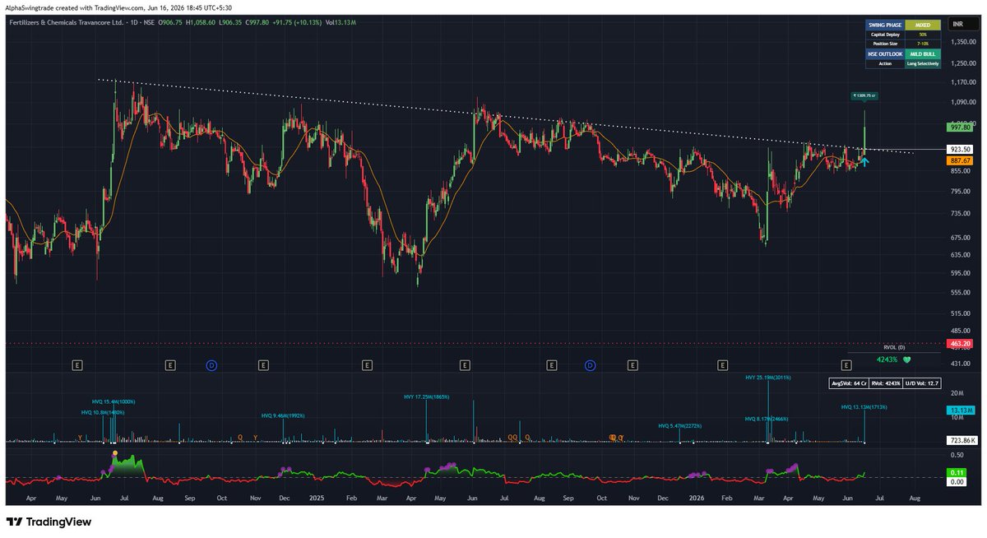Viewport: 987px width, 538px height.
Task: Click the cyan up-arrow breakout signal
Action: coord(864,160)
